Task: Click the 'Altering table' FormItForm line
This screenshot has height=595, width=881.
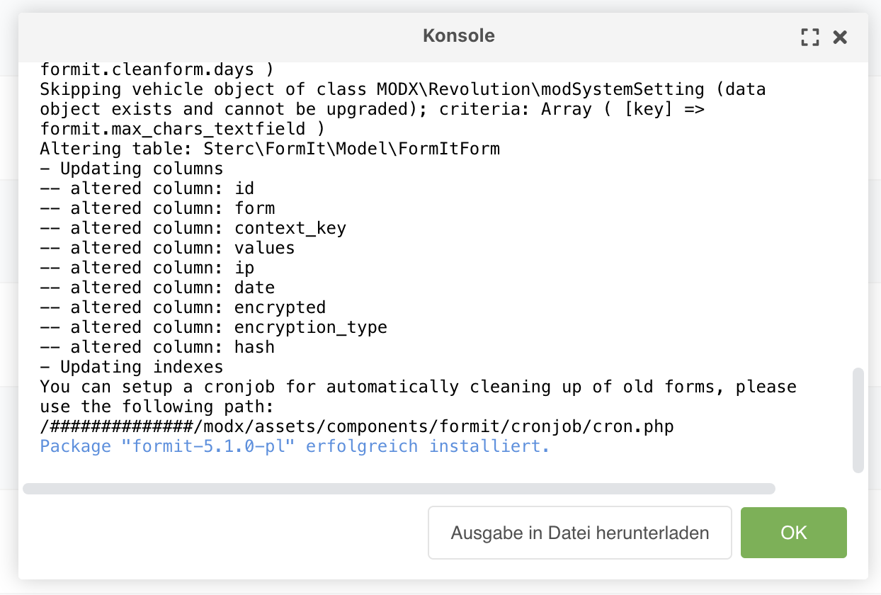Action: coord(270,149)
